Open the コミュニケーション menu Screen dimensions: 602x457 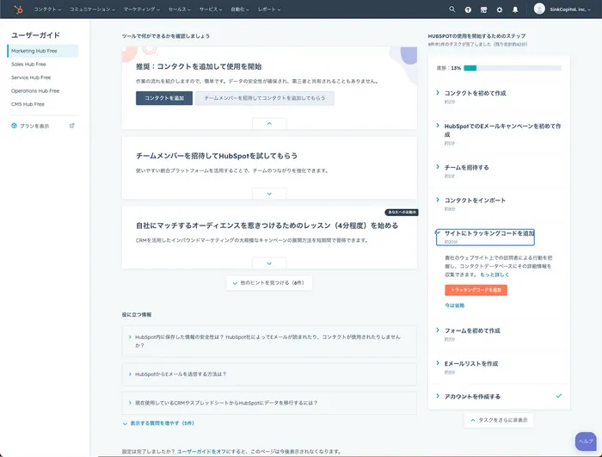pos(92,9)
